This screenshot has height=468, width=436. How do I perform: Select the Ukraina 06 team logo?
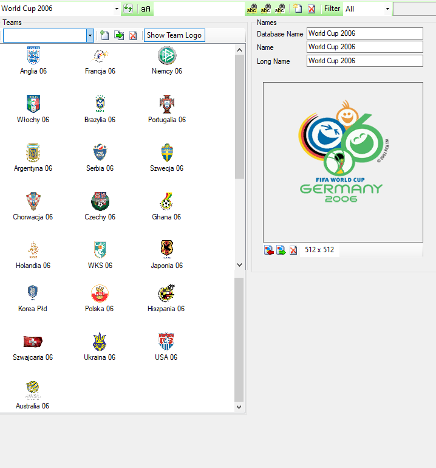tap(100, 342)
